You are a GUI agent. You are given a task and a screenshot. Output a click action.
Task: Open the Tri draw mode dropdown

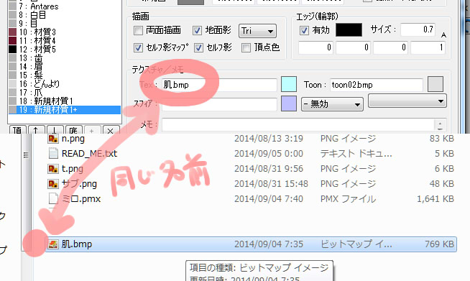(257, 31)
